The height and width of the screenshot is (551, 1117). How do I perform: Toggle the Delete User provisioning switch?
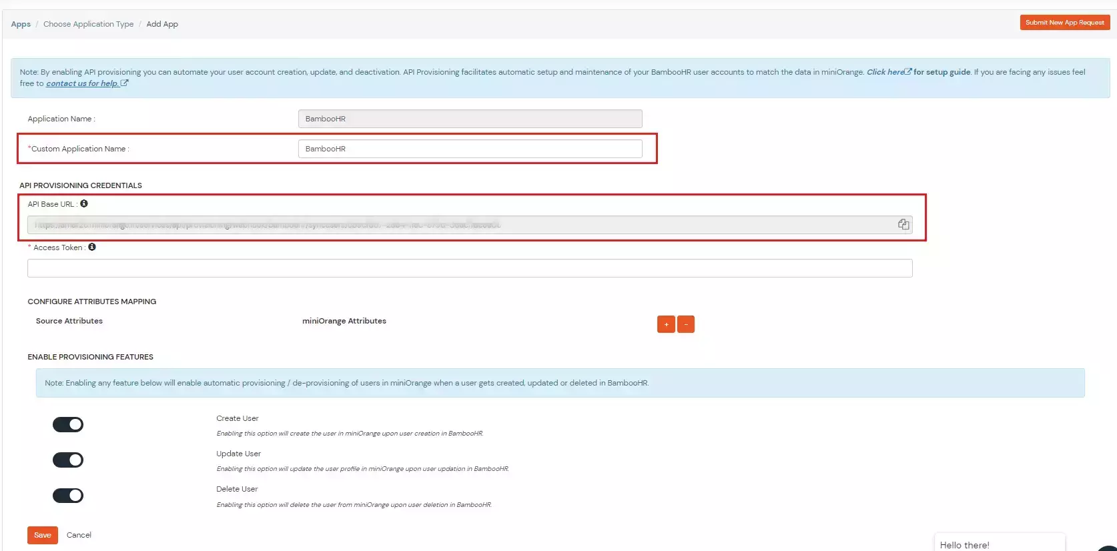click(68, 495)
